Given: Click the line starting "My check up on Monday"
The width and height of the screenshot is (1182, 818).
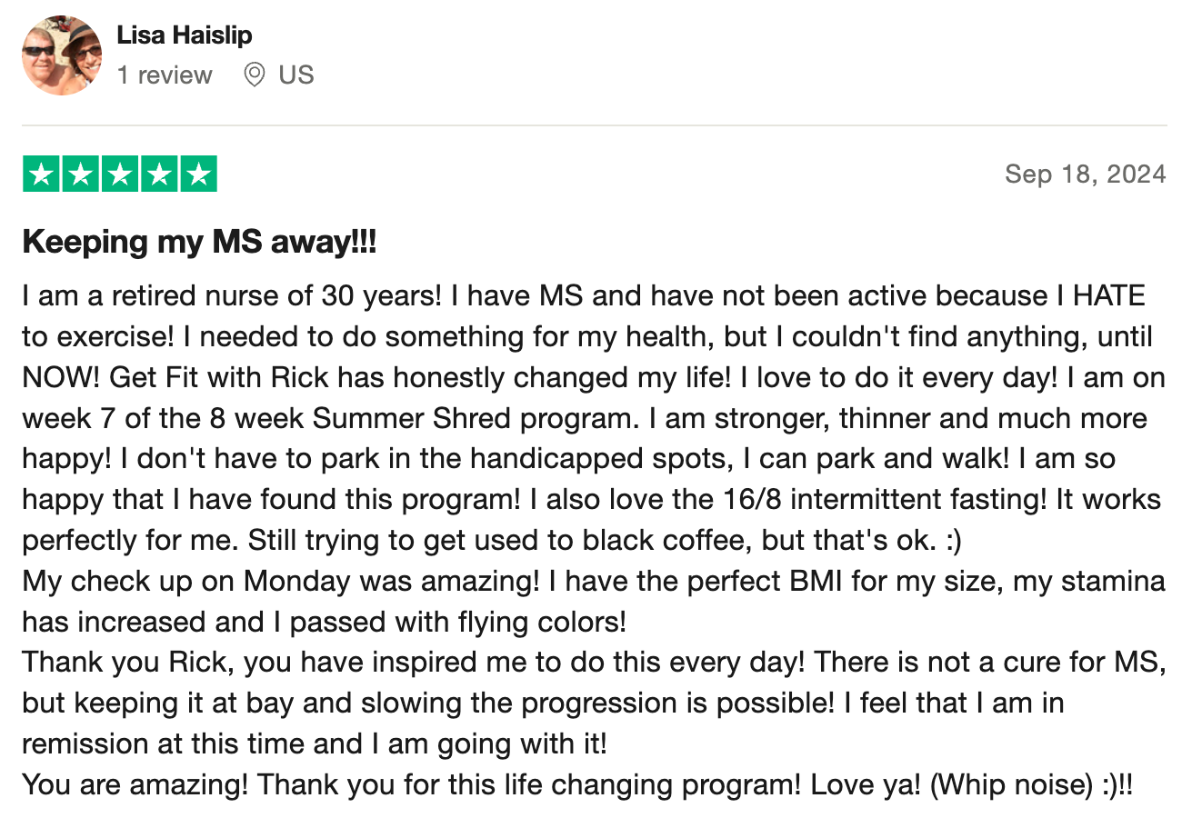Looking at the screenshot, I should (594, 581).
